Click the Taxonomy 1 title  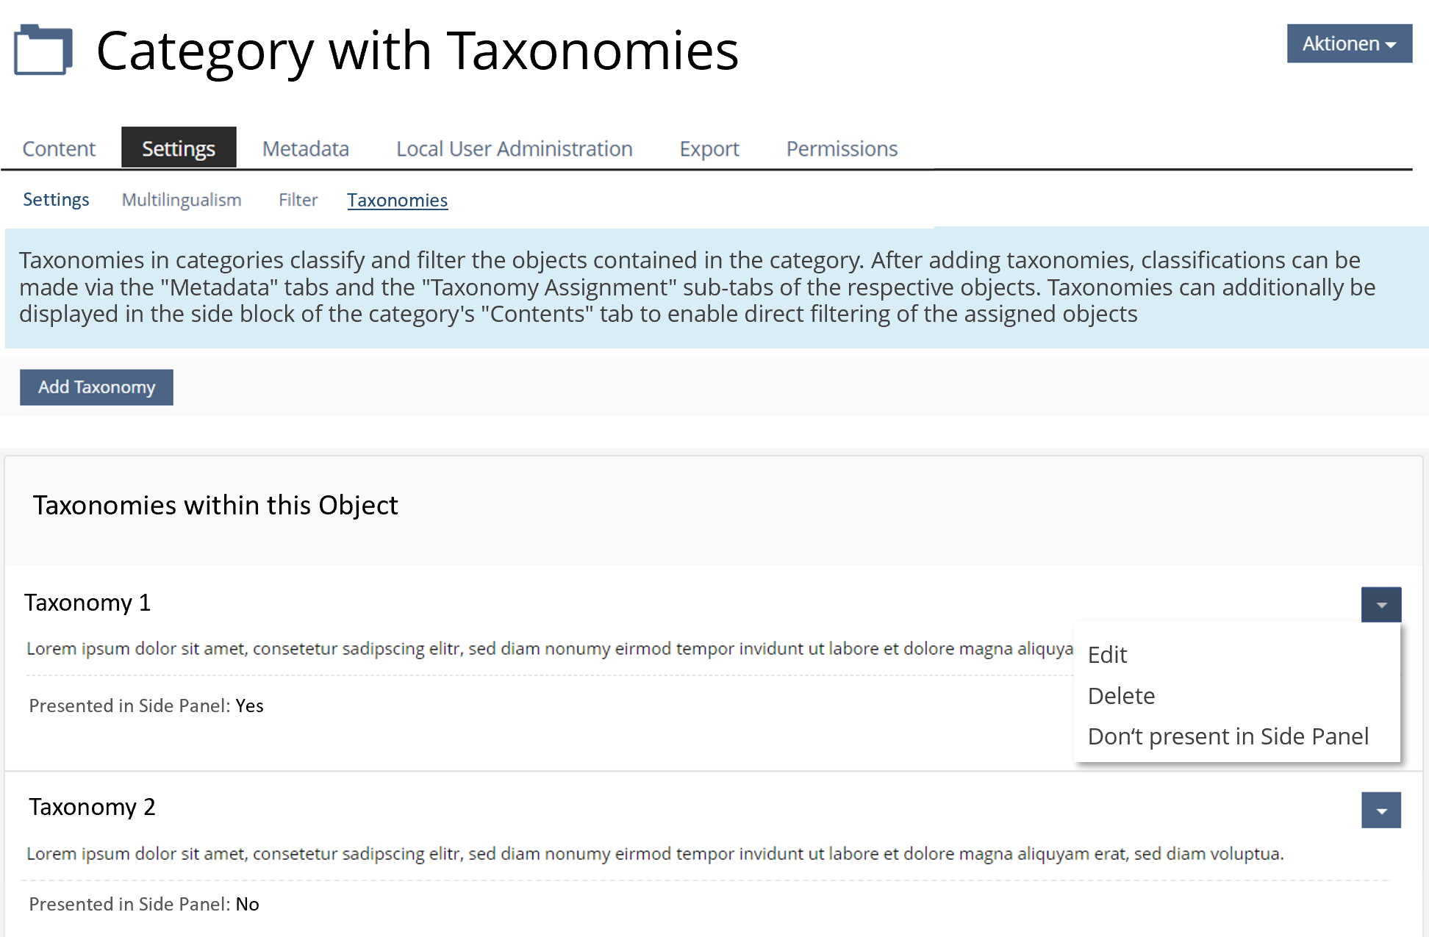(x=87, y=603)
